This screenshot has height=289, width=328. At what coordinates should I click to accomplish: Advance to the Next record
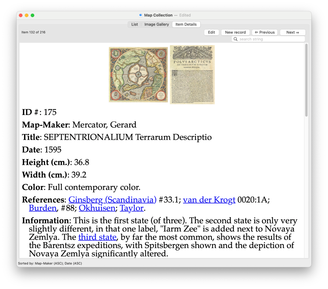293,32
